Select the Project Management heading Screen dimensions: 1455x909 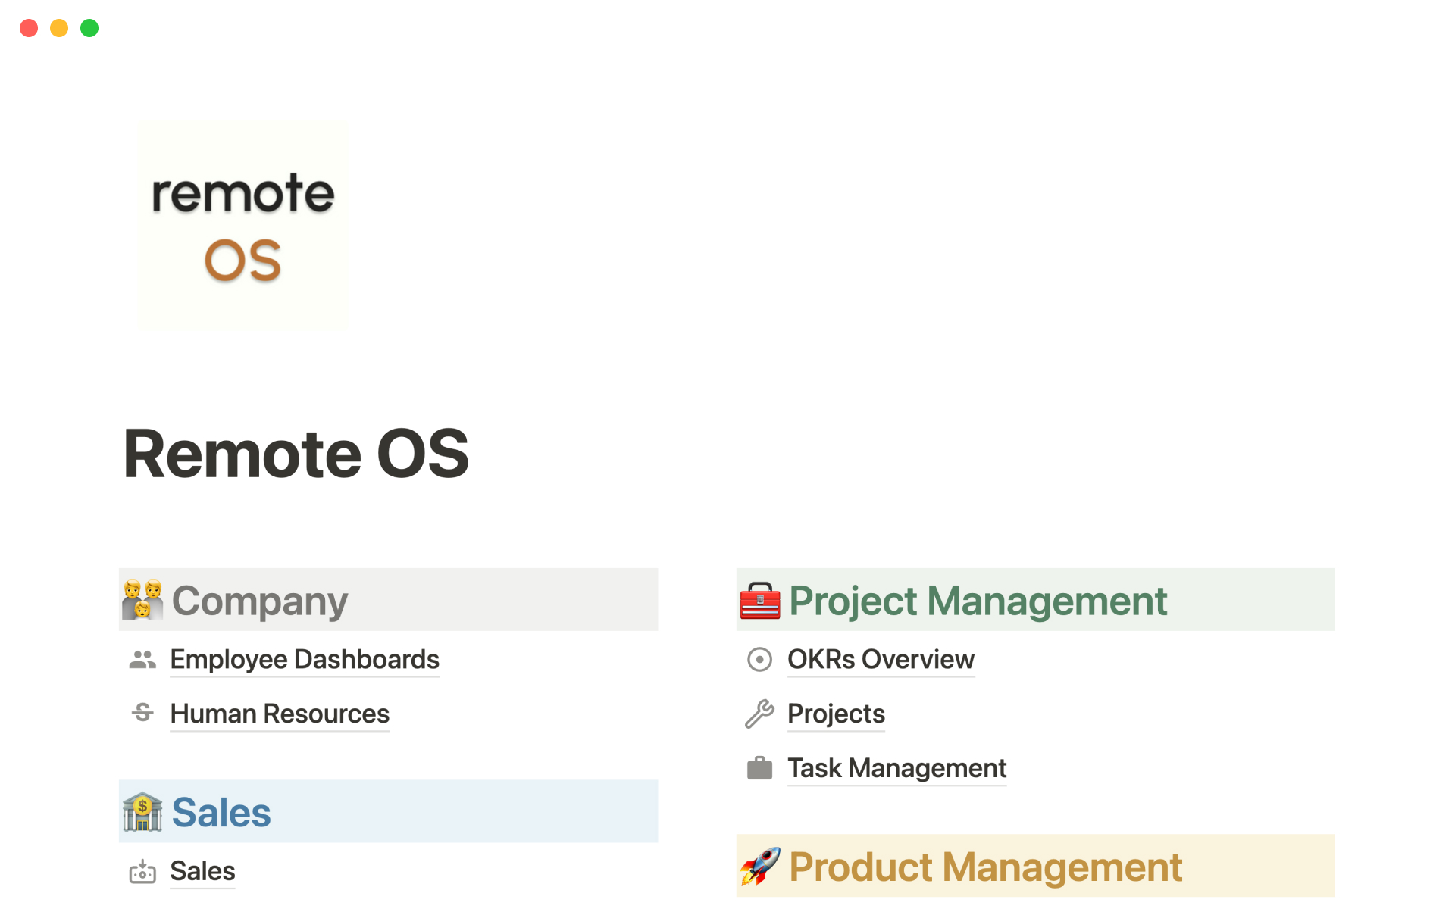tap(978, 601)
